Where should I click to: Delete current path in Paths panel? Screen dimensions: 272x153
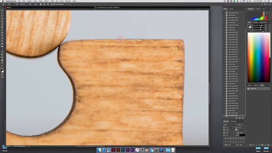click(x=268, y=145)
